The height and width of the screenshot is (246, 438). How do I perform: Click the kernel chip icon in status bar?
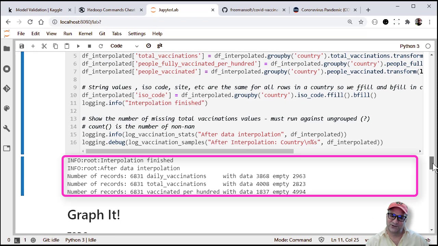coord(33,240)
